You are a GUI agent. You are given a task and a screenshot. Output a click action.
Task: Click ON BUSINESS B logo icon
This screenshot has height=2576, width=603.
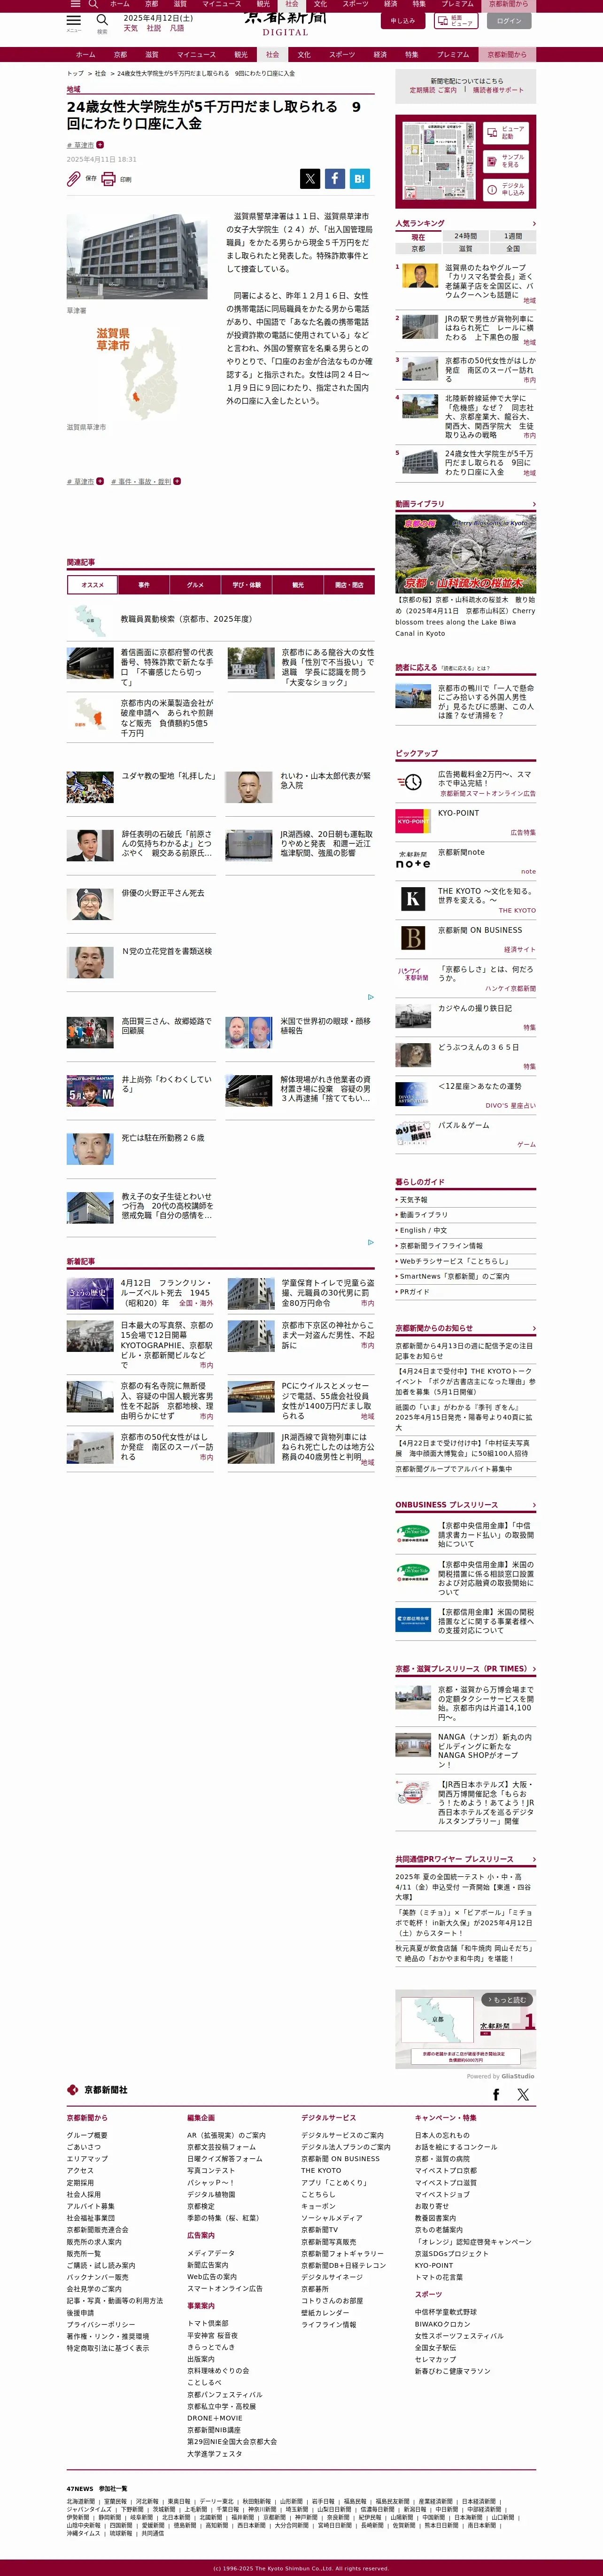click(413, 938)
